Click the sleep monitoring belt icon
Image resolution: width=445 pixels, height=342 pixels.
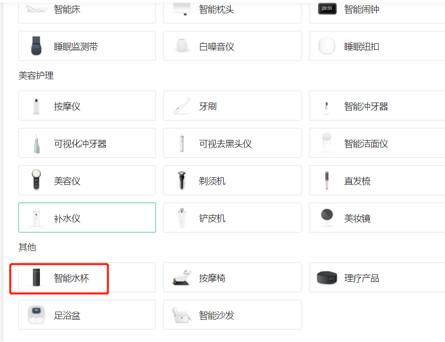point(36,46)
